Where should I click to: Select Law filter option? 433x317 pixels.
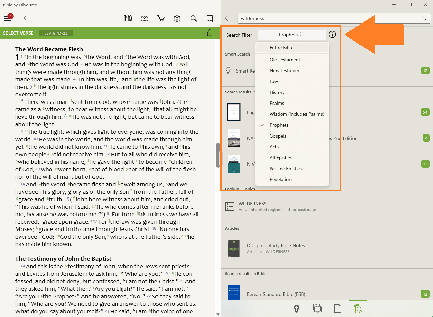(292, 81)
